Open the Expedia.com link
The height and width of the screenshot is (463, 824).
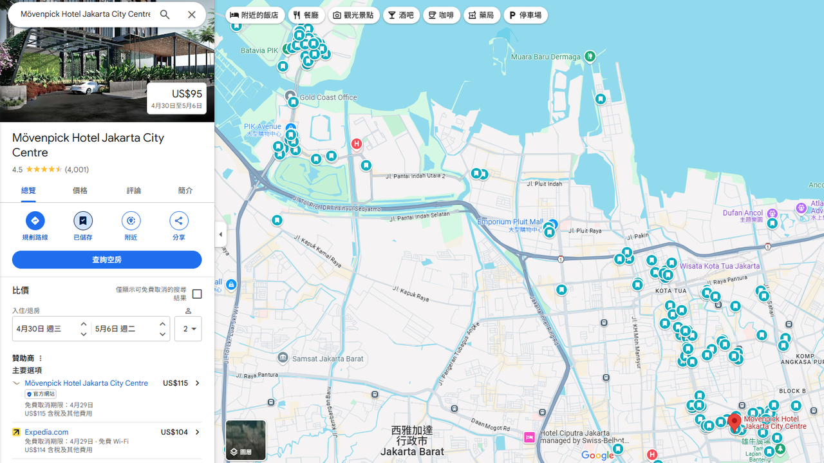(x=46, y=432)
